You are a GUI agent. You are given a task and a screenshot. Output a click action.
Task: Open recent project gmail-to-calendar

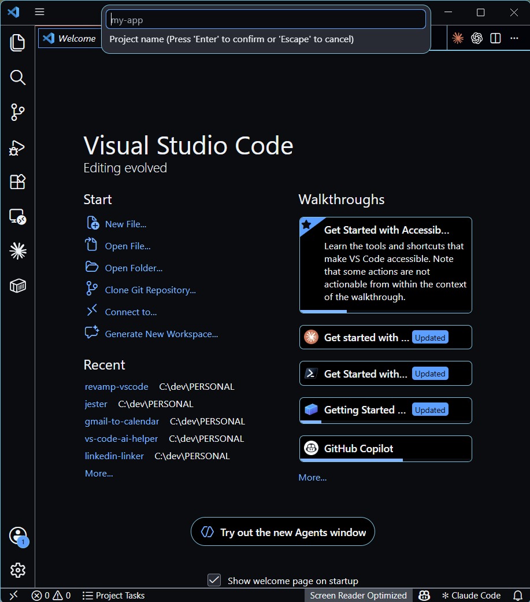121,421
